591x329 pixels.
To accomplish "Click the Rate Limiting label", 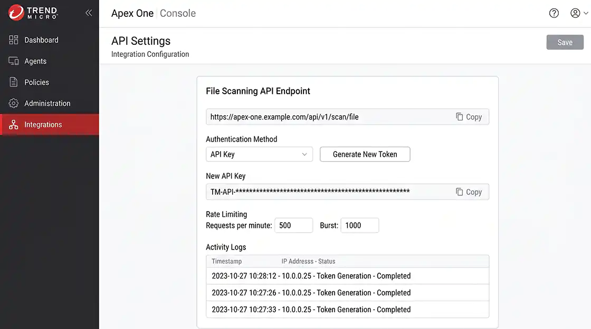I will click(x=226, y=214).
